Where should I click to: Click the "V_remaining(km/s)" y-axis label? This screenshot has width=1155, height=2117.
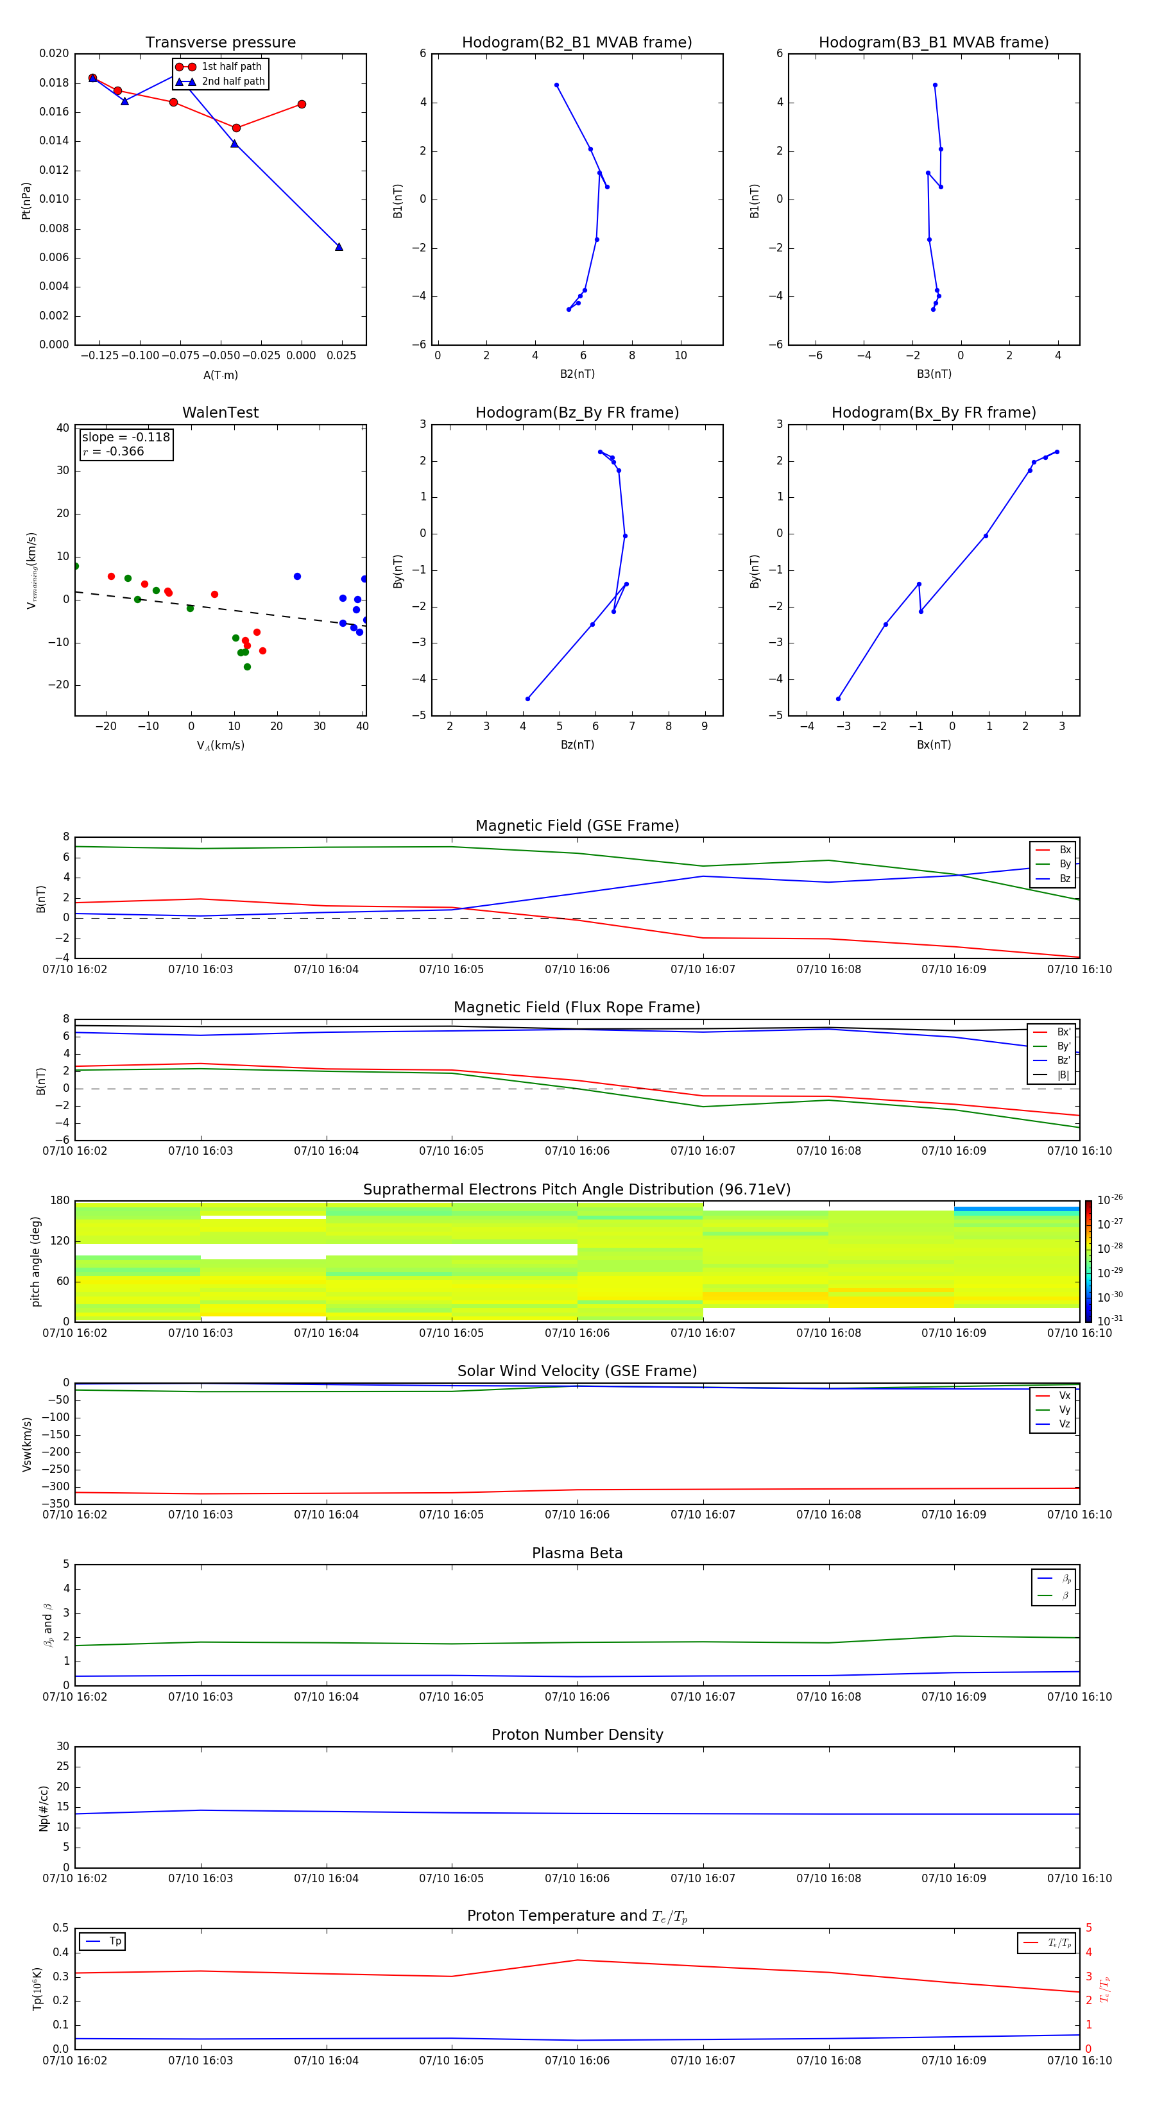click(32, 570)
